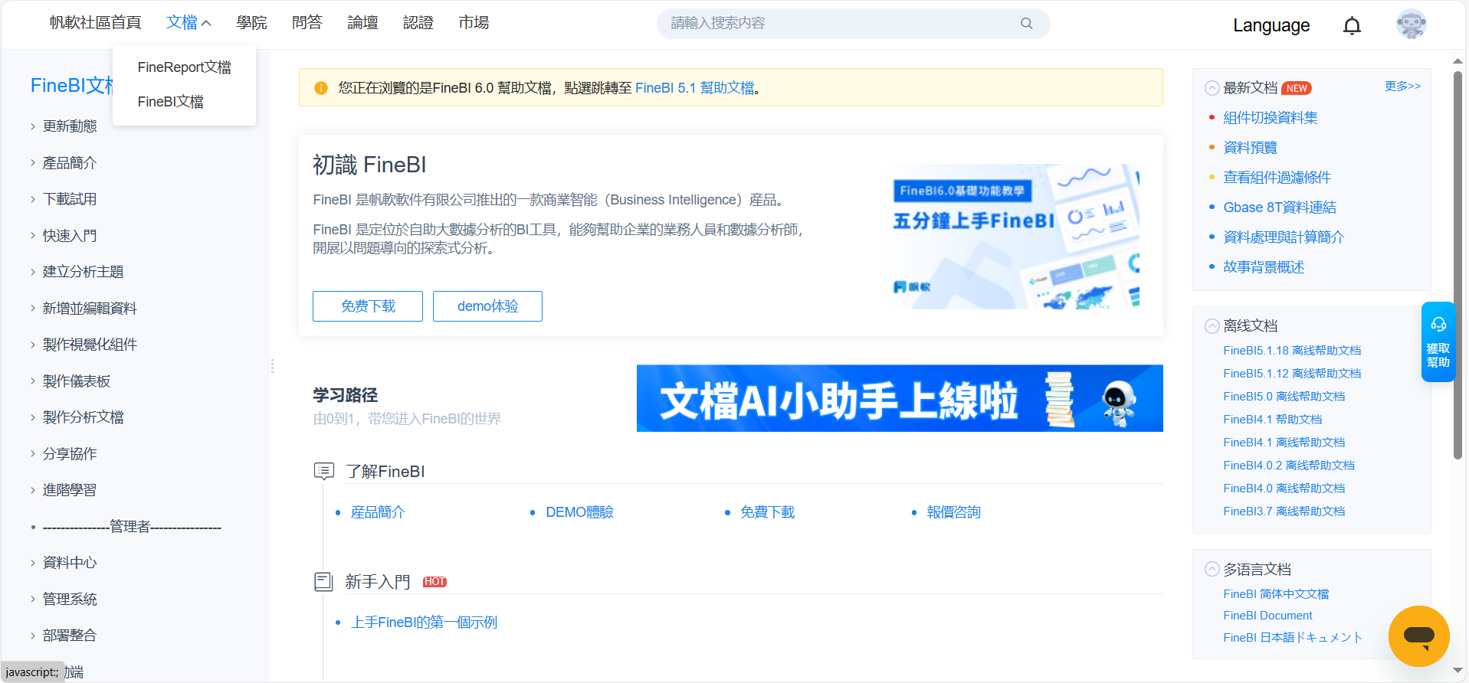Open FineBI4.1 帮助文档 link

click(1273, 420)
